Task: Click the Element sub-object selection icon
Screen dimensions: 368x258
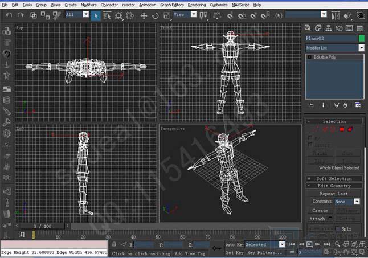Action: pos(350,129)
